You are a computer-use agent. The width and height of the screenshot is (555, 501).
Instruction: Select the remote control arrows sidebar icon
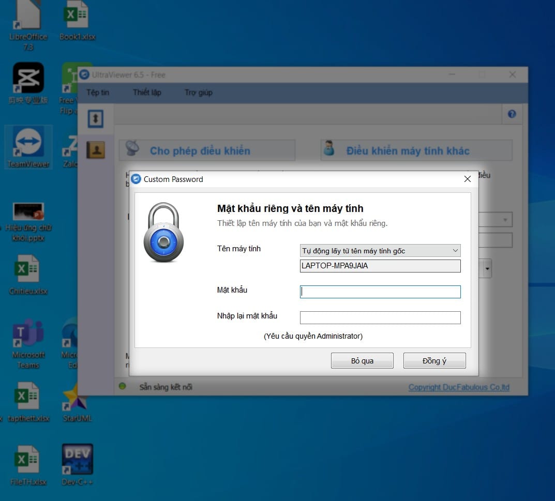[96, 118]
